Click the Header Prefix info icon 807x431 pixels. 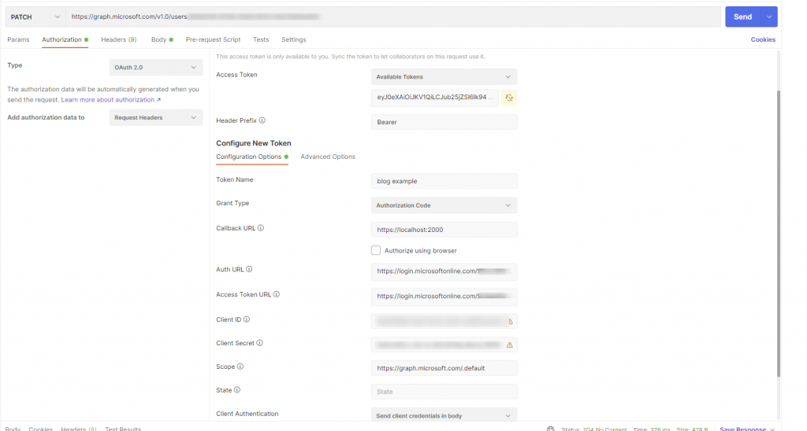click(x=262, y=120)
